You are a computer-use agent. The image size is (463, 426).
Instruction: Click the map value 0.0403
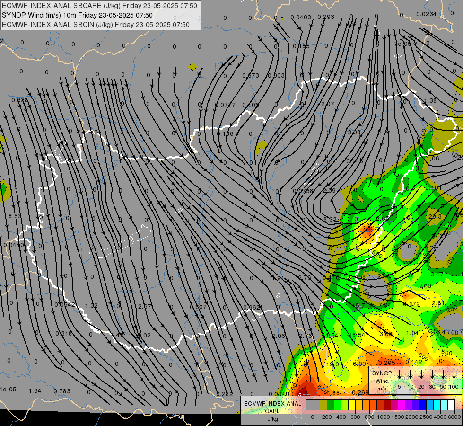301,18
